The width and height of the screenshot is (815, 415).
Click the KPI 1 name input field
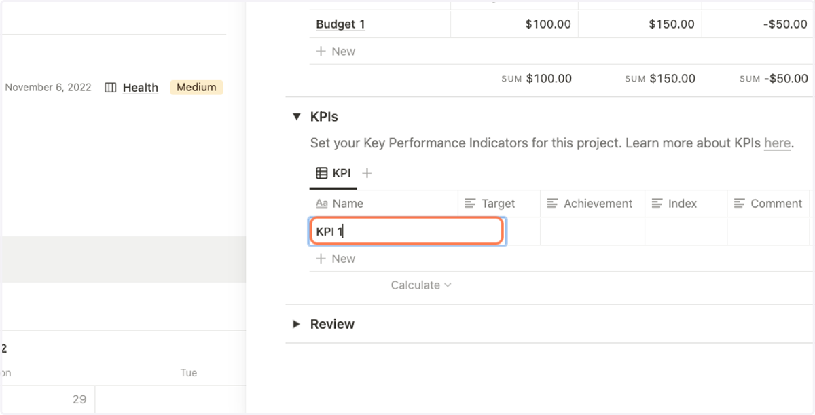click(x=407, y=232)
